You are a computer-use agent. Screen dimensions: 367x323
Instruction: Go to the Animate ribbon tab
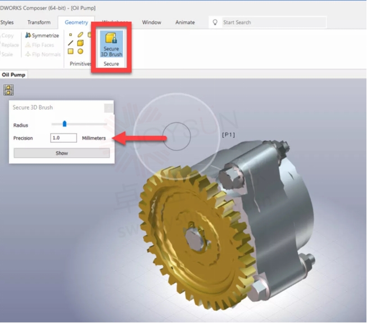185,22
